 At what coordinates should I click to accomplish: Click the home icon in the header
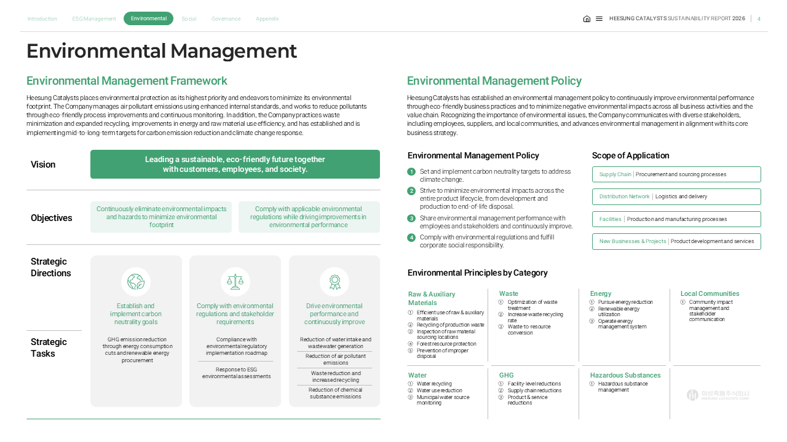tap(587, 19)
